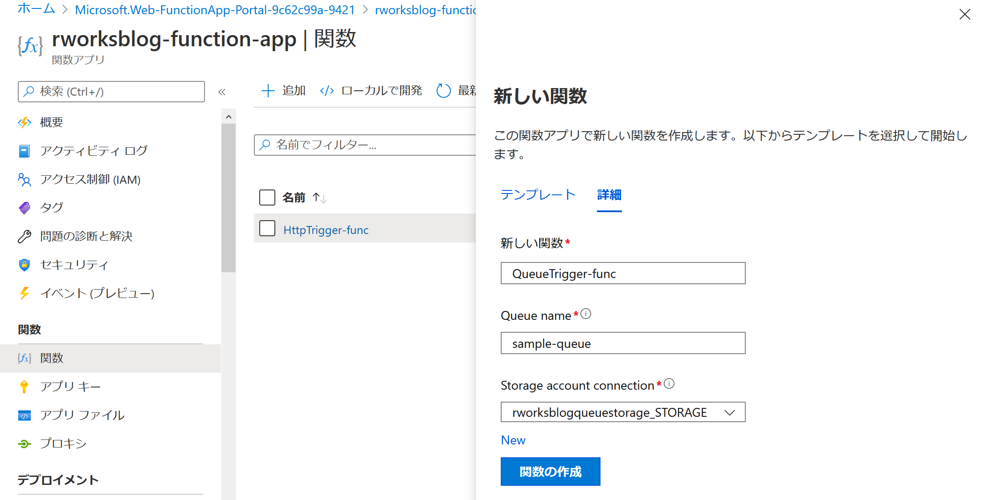Click the アクセス制御 (IAM) people icon
The height and width of the screenshot is (500, 997).
[25, 179]
